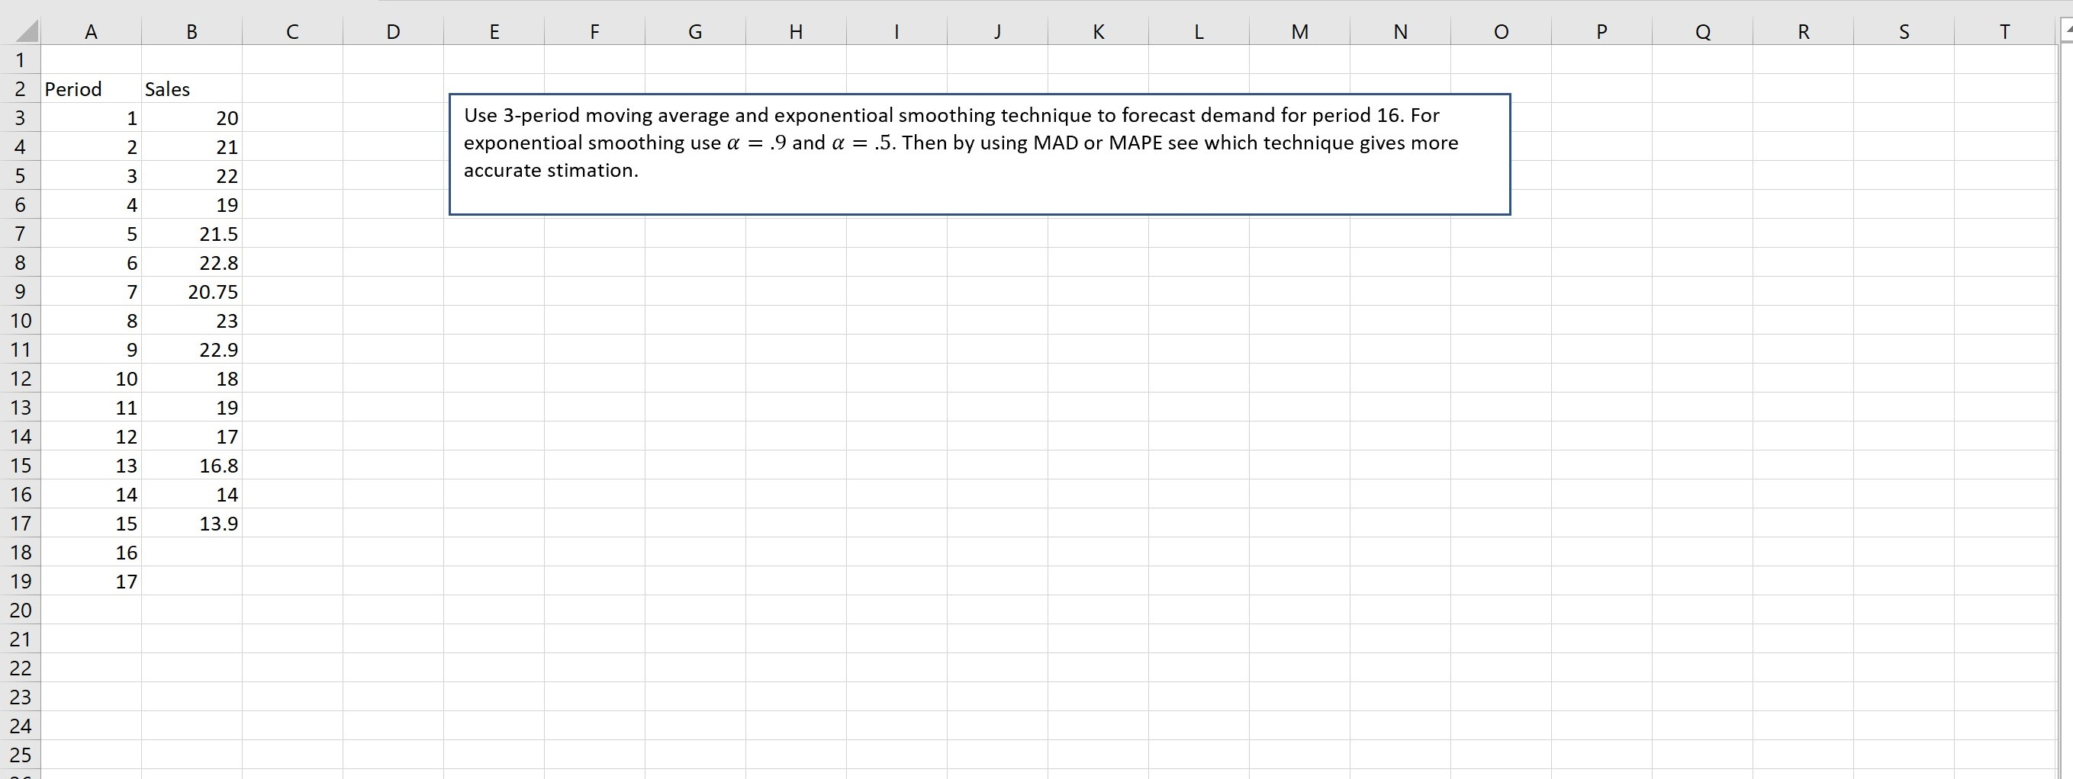Select the column S header
Viewport: 2073px width, 779px height.
click(x=1904, y=31)
